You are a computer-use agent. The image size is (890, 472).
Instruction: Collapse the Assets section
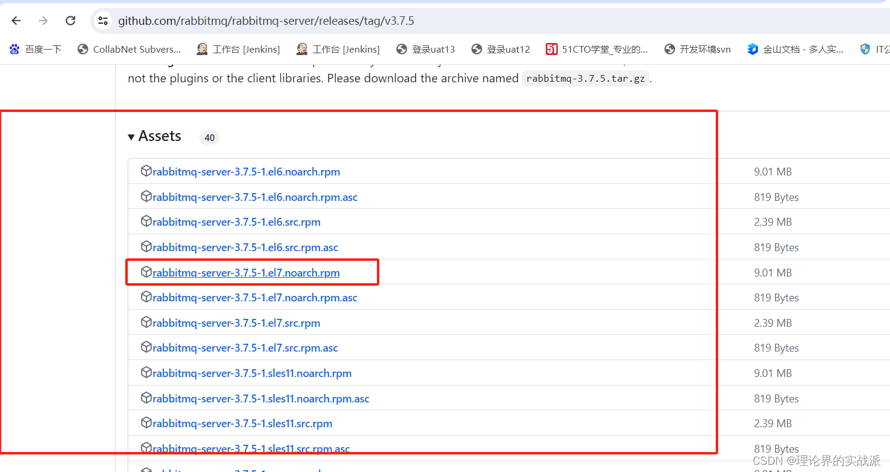pos(154,136)
